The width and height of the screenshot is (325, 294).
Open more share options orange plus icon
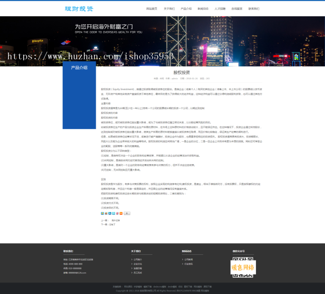point(121,213)
